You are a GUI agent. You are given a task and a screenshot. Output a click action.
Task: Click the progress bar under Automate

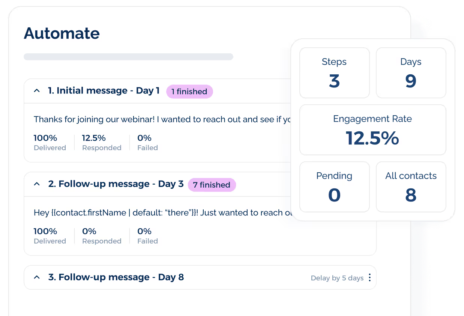point(128,57)
